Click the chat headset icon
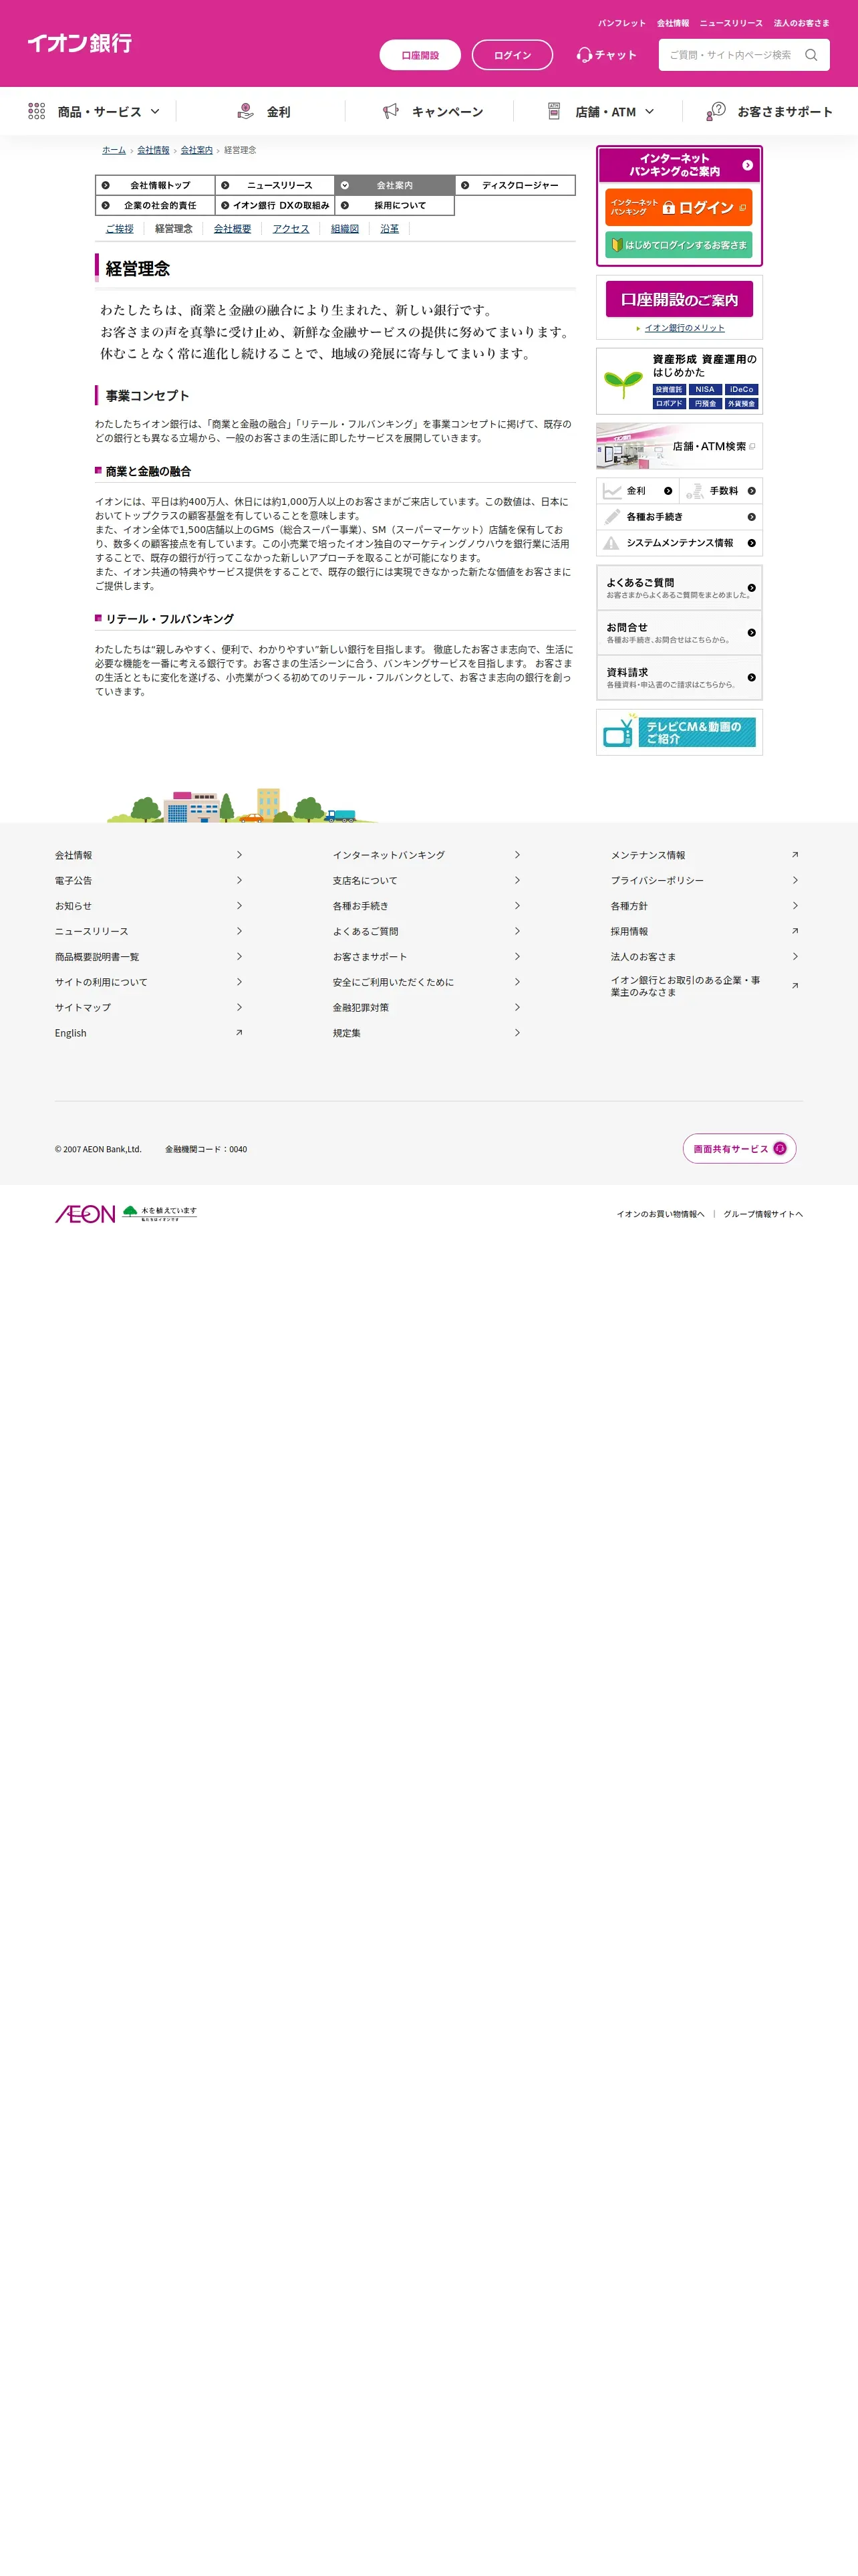The image size is (858, 2576). [x=584, y=55]
